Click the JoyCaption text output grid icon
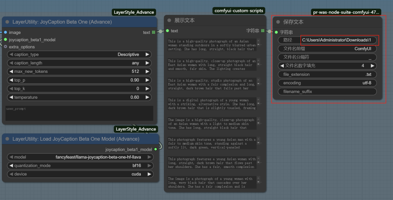 (154, 32)
